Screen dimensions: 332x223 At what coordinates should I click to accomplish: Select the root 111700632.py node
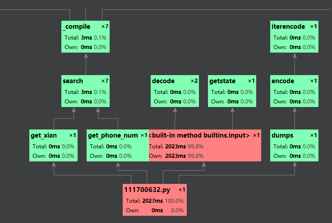[x=155, y=199]
